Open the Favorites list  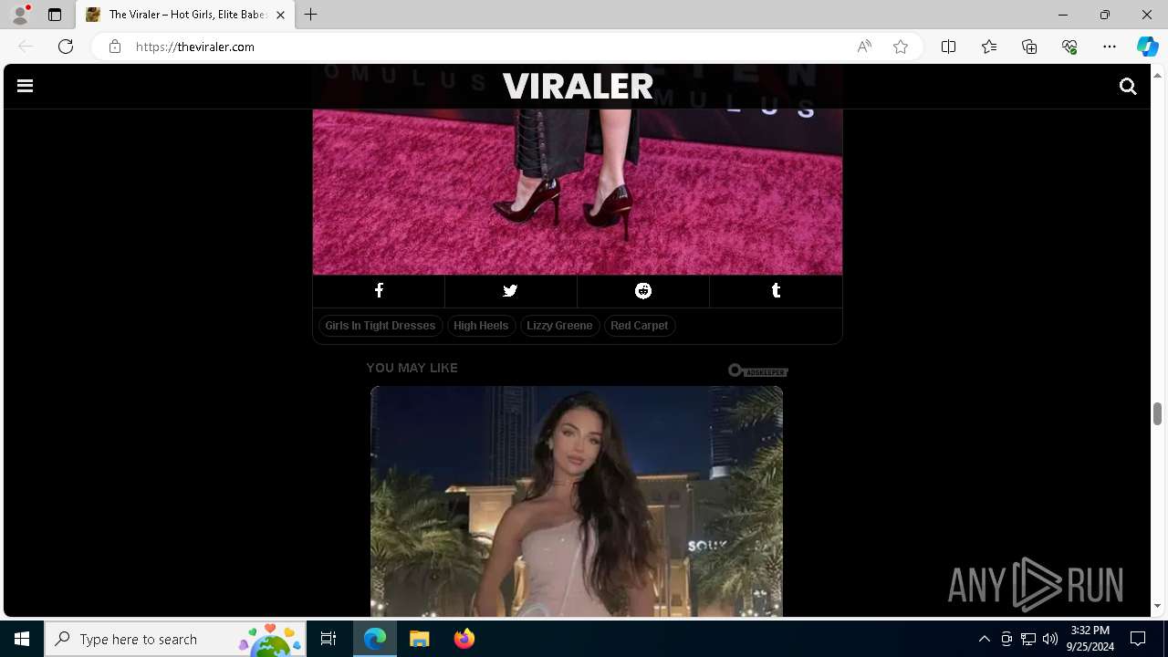click(x=989, y=47)
